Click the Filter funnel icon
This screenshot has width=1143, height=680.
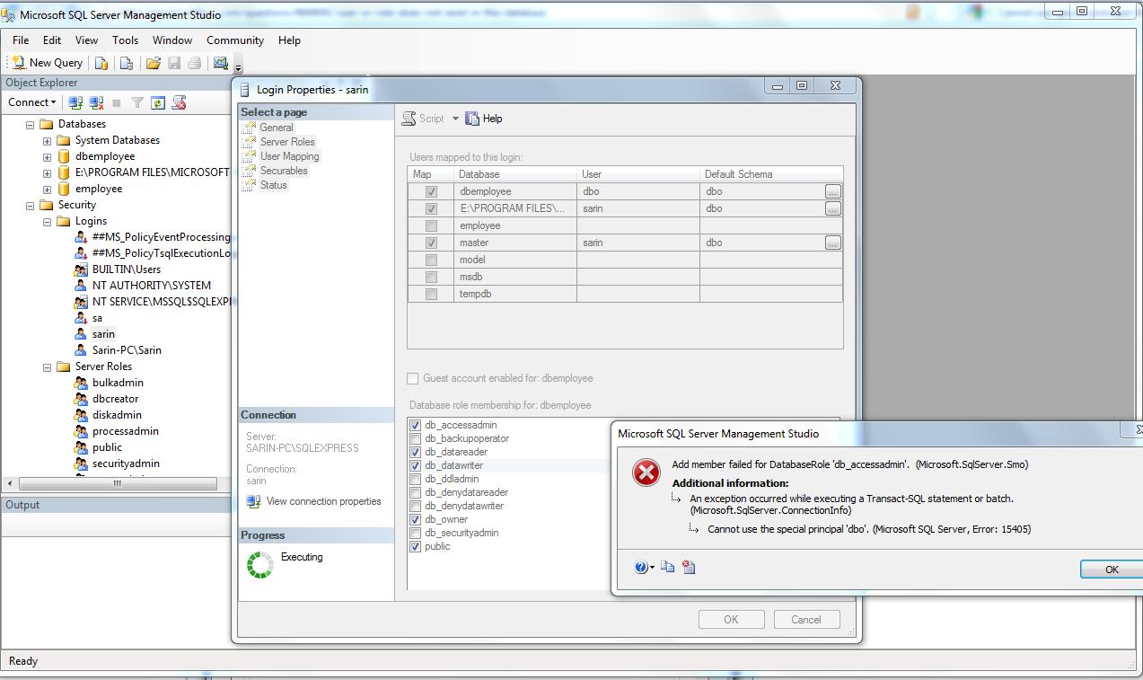pyautogui.click(x=137, y=102)
